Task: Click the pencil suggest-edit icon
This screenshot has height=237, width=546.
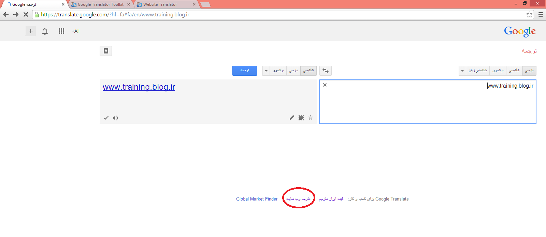Action: [x=292, y=118]
